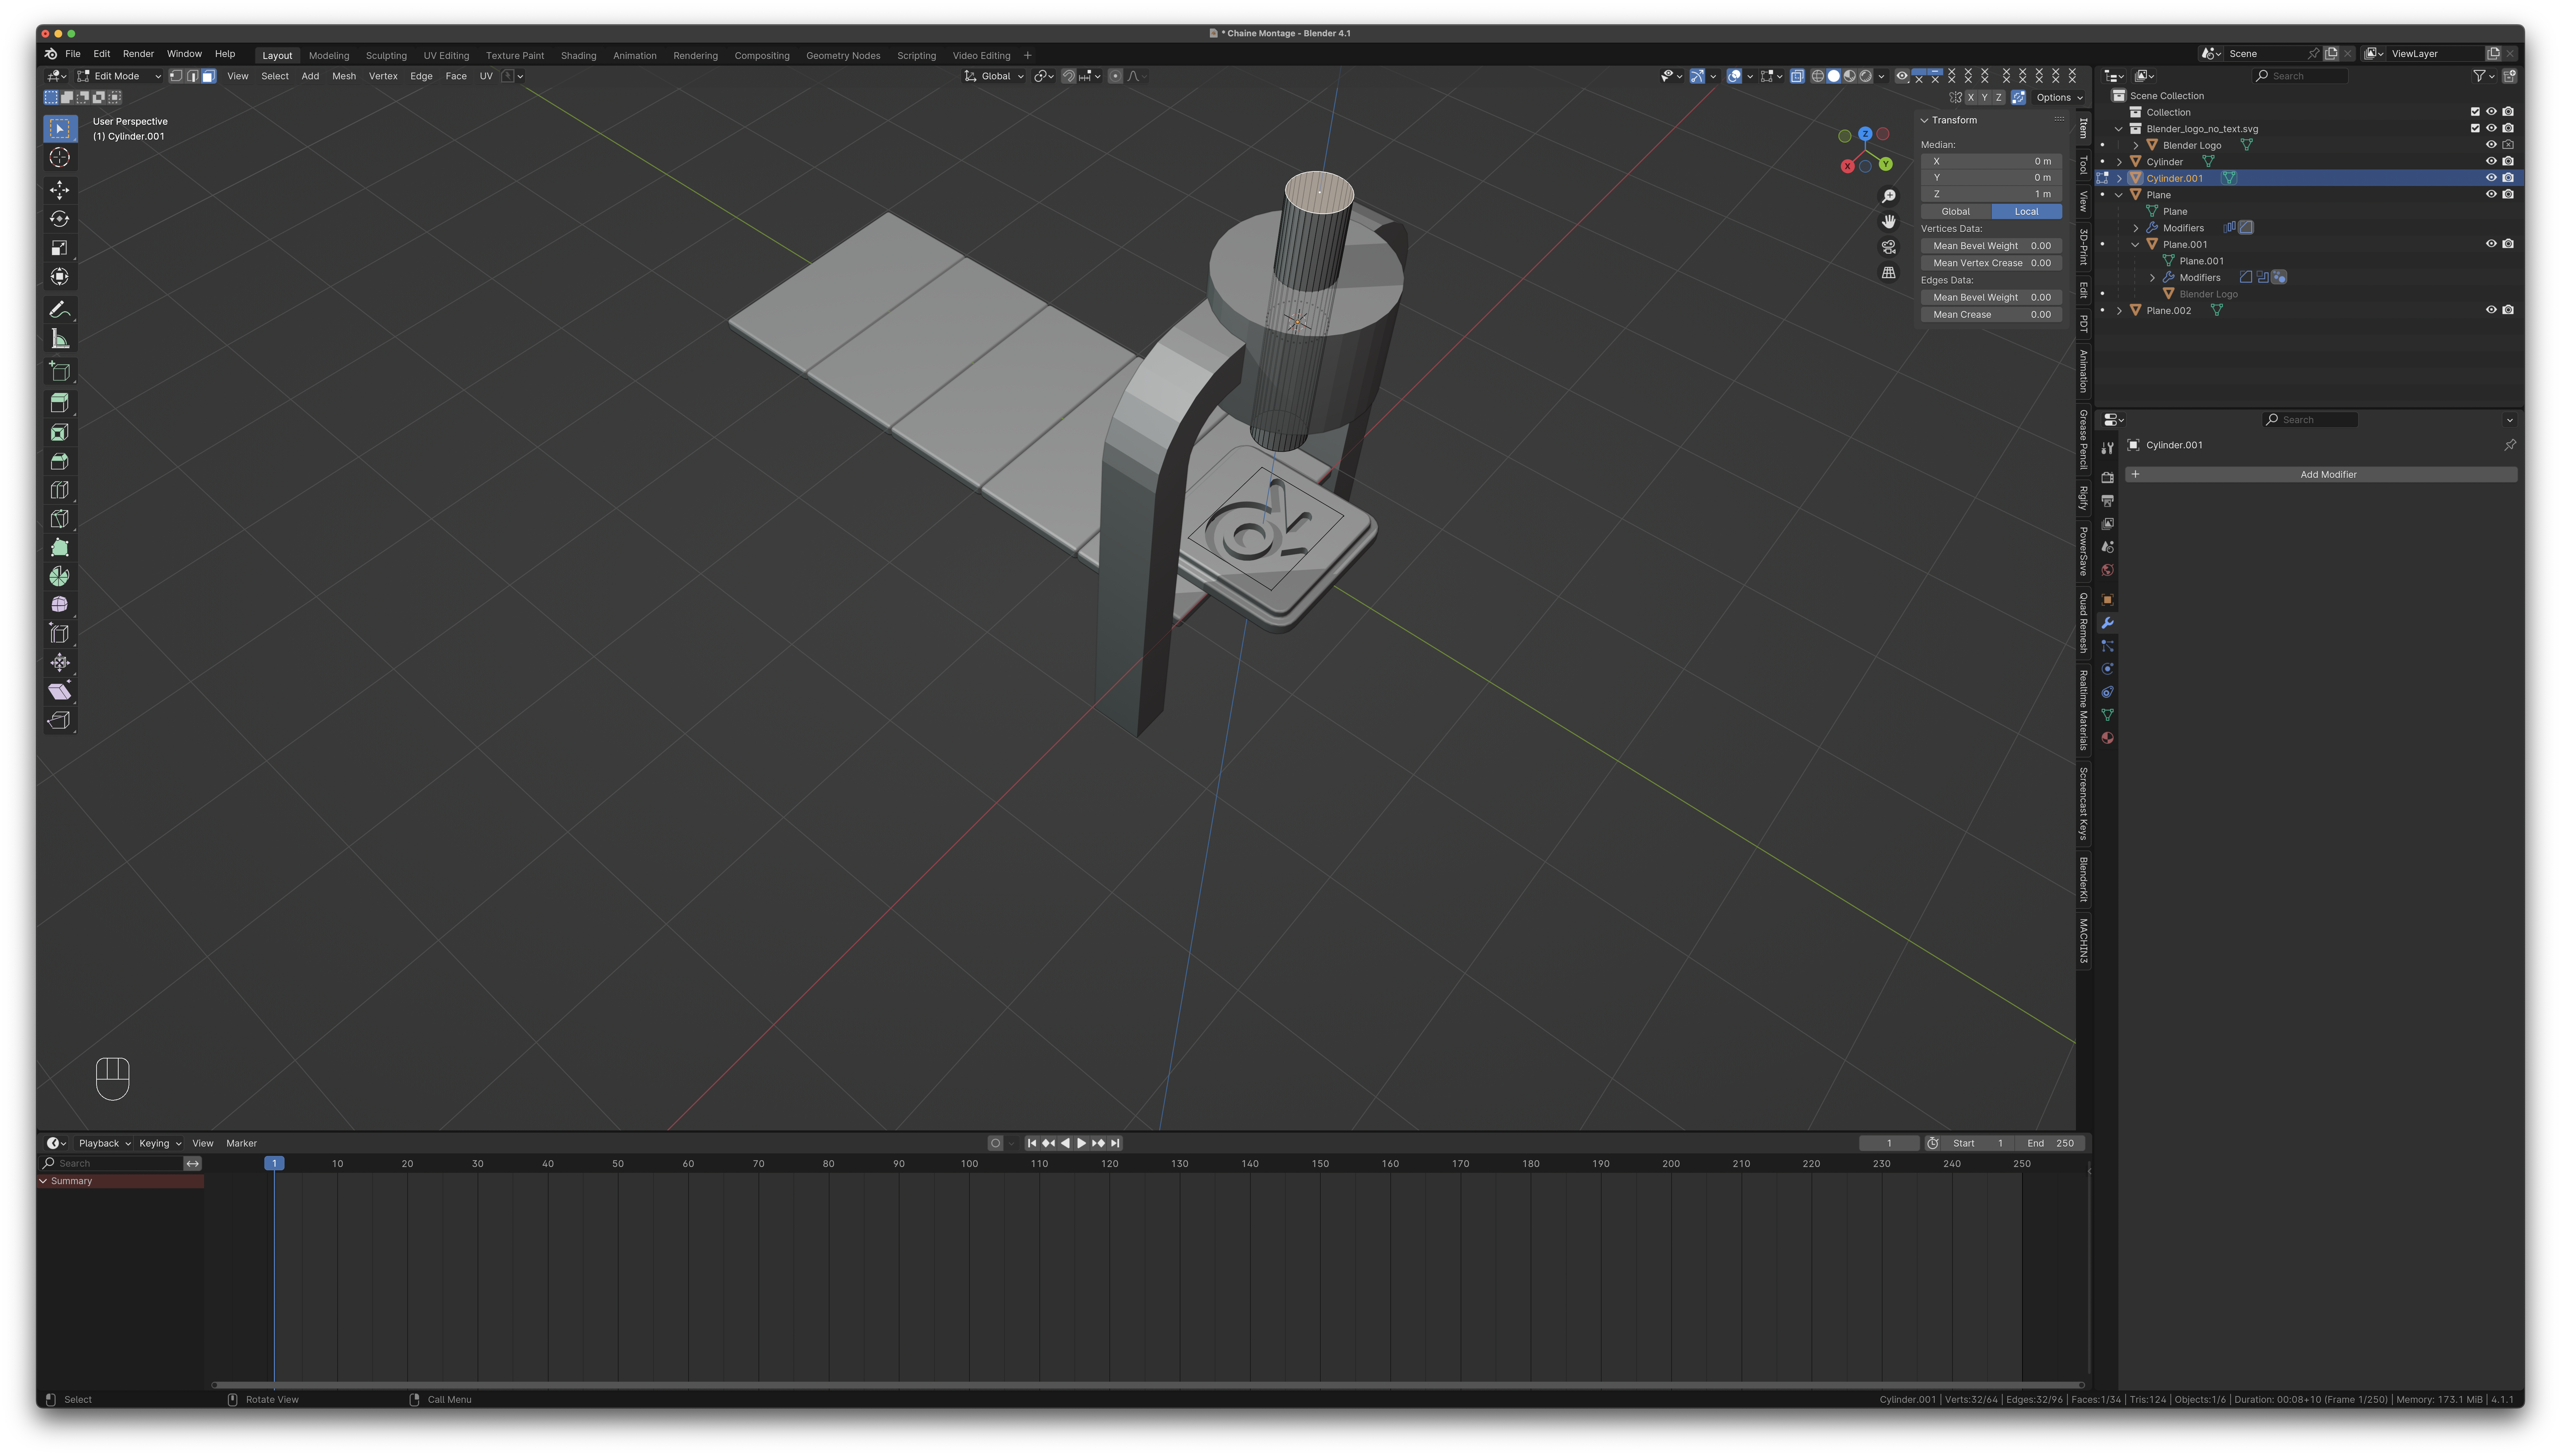Select the Cursor tool in the toolbar
The width and height of the screenshot is (2561, 1456).
pyautogui.click(x=60, y=157)
